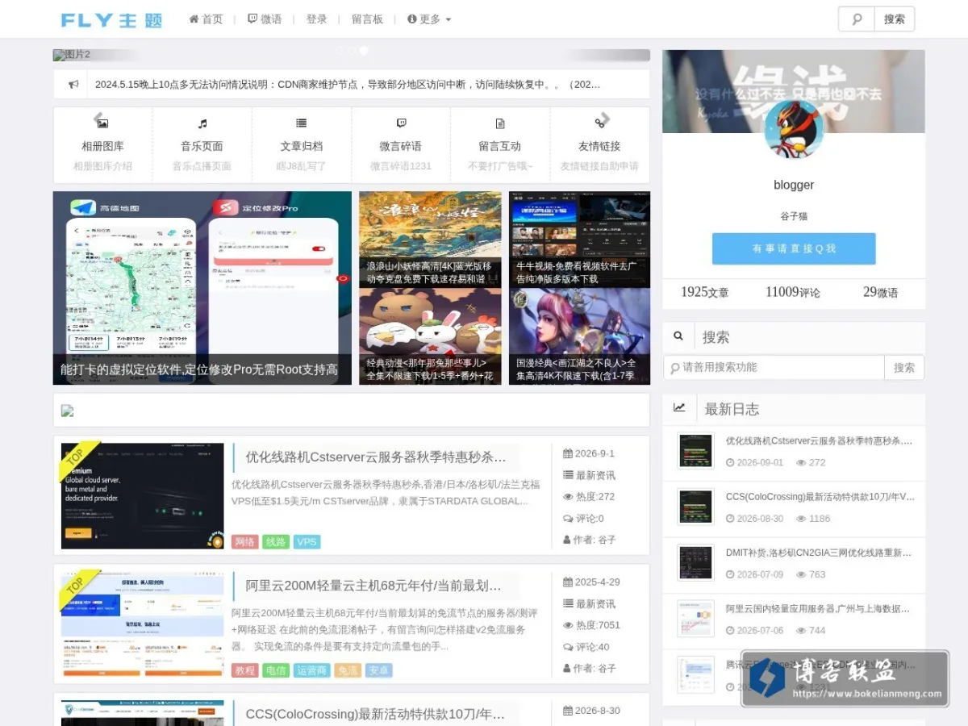Click the blogger avatar image

pos(794,129)
